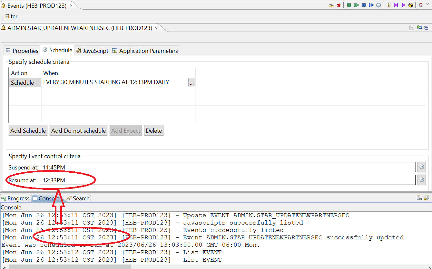Click the save icon in the editor toolbar
The height and width of the screenshot is (269, 432).
(x=412, y=27)
